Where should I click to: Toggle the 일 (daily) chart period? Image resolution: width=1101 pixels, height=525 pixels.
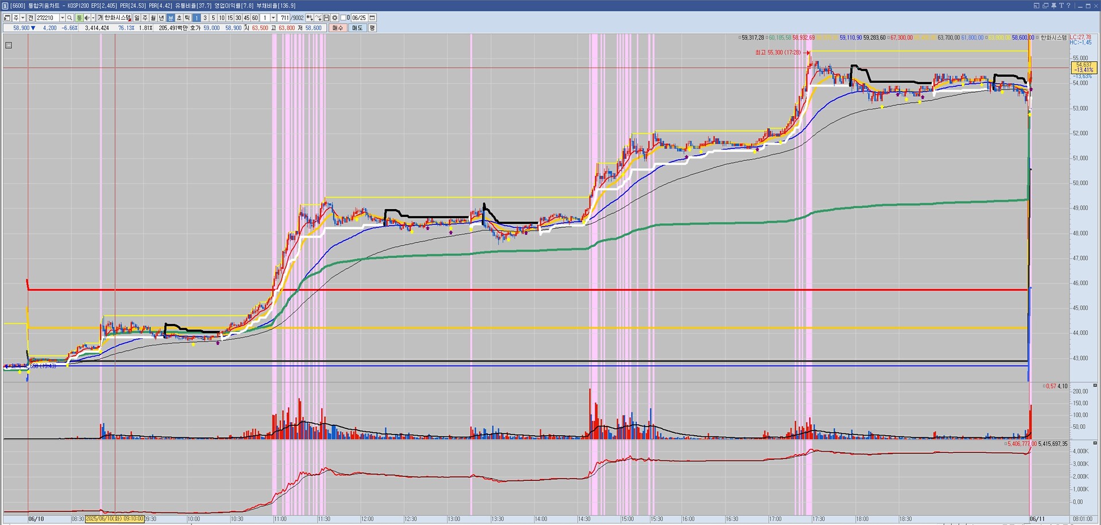pos(137,18)
